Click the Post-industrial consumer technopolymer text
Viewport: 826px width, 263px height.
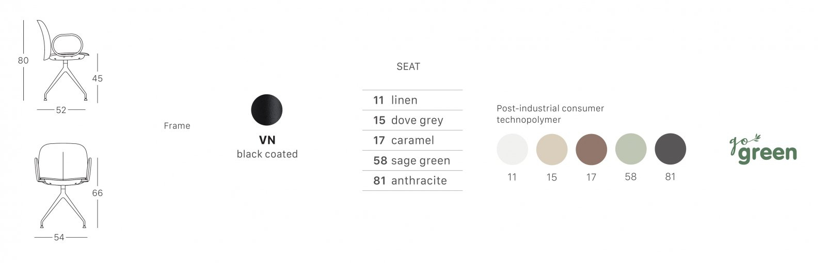point(550,114)
